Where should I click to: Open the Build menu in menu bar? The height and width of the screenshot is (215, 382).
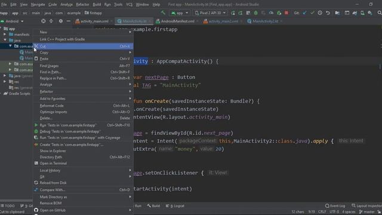point(97,4)
